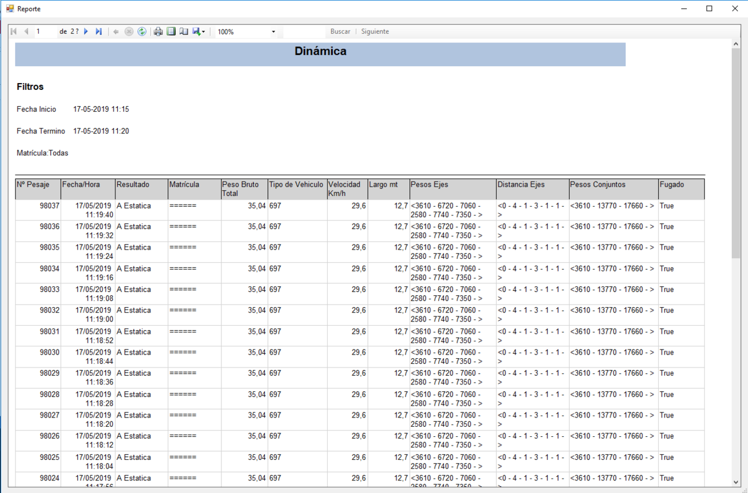Go to the next report page
Image resolution: width=748 pixels, height=493 pixels.
coord(86,31)
